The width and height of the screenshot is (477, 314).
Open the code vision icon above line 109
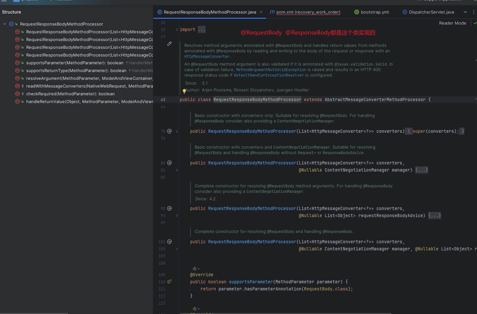pyautogui.click(x=196, y=268)
